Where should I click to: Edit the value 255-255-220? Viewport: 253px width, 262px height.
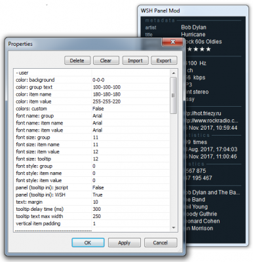[107, 102]
